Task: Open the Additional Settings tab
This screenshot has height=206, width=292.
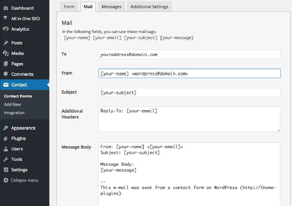Action: click(x=149, y=7)
